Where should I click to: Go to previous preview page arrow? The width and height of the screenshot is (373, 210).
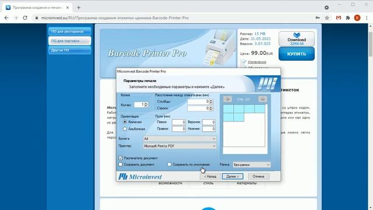[227, 99]
